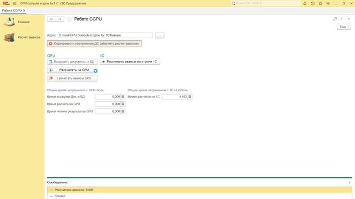The height and width of the screenshot is (199, 355).
Task: Open the history clock icon
Action: [x=313, y=3]
